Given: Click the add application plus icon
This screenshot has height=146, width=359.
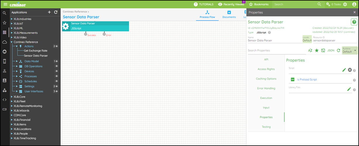Looking at the screenshot, I should point(49,12).
